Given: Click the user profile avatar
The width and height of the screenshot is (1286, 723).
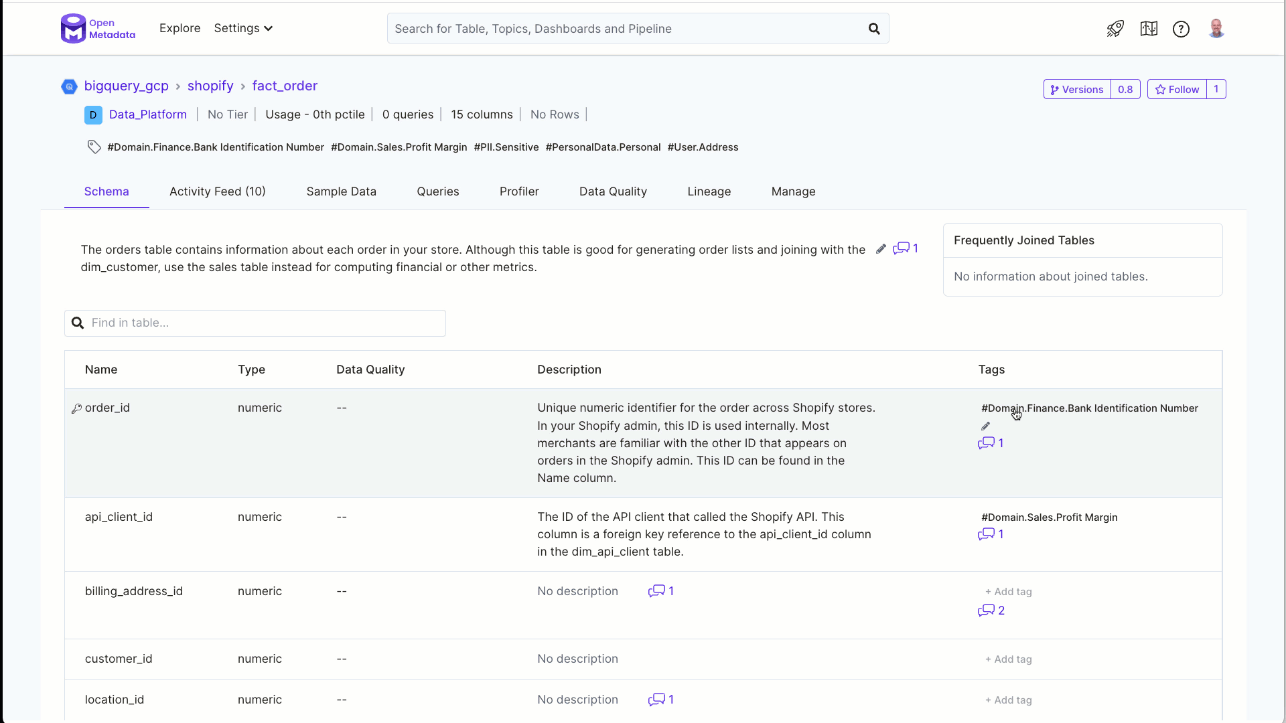Looking at the screenshot, I should [x=1216, y=29].
